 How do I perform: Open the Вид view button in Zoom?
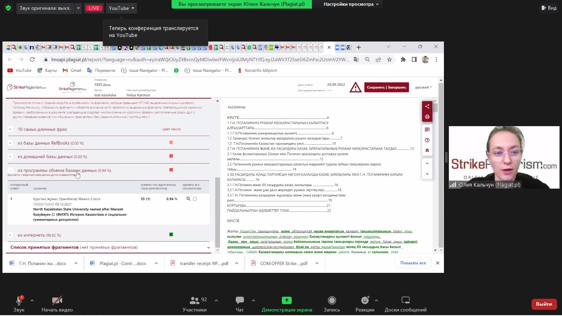548,8
